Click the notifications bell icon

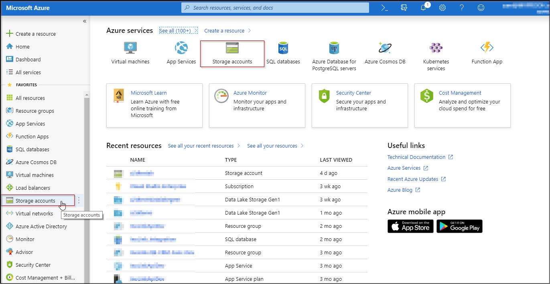click(x=423, y=8)
